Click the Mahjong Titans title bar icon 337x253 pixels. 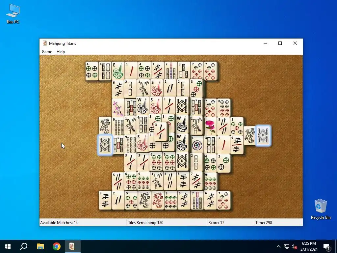[45, 43]
